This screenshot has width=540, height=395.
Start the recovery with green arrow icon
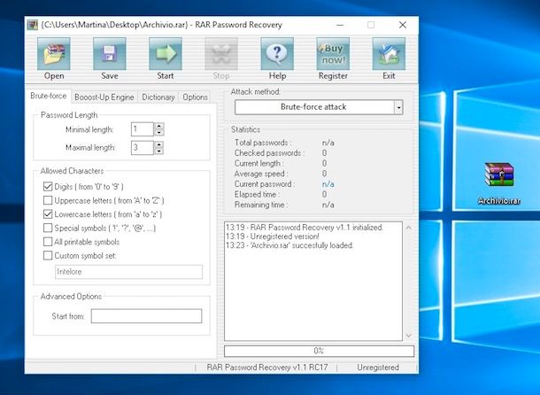click(x=166, y=54)
